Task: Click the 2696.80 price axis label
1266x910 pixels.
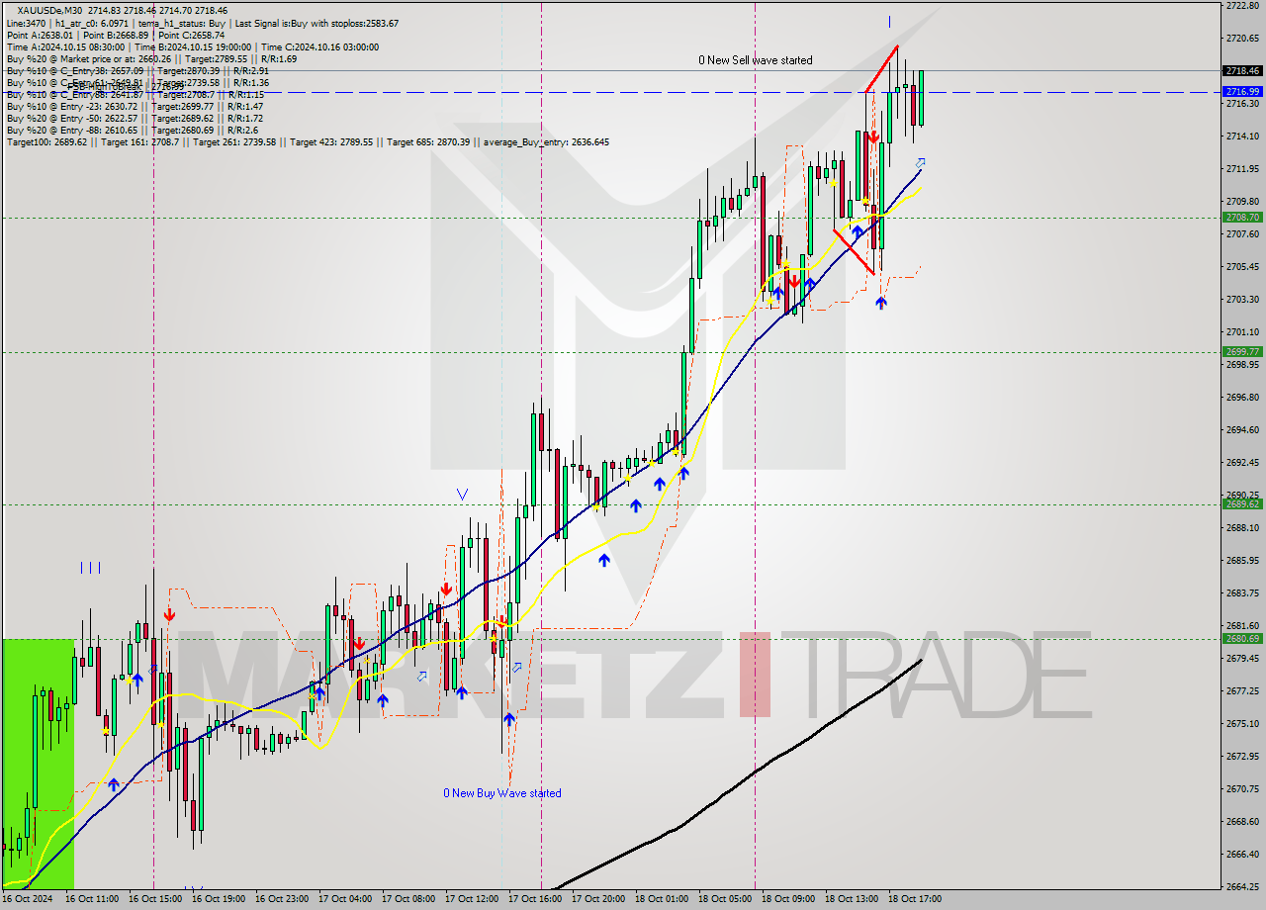Action: [1241, 397]
